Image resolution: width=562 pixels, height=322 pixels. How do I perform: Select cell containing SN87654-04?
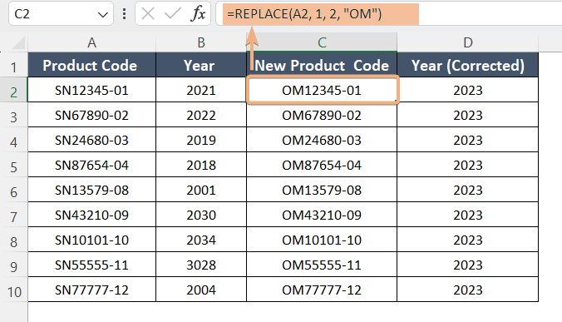point(91,165)
